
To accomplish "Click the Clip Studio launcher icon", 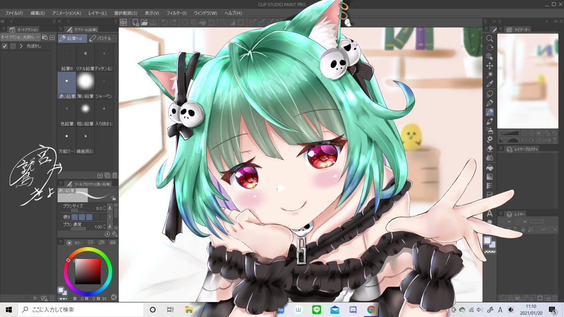I will click(x=124, y=22).
